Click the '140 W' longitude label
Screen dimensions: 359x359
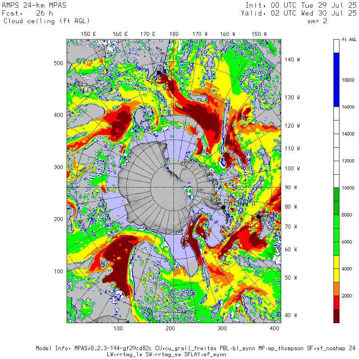tap(292, 59)
